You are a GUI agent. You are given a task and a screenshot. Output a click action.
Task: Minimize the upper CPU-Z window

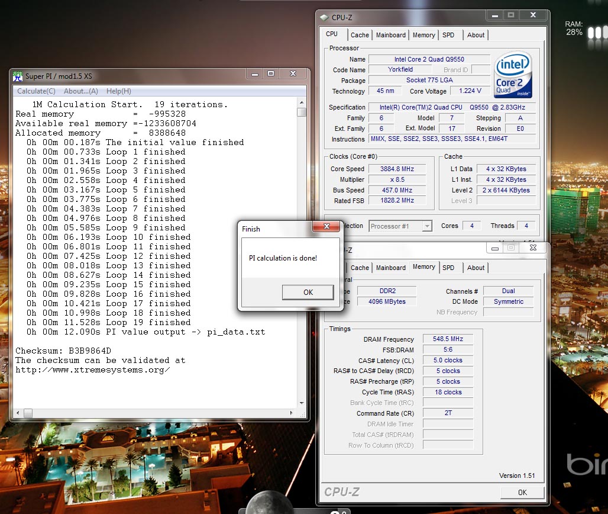pos(495,15)
